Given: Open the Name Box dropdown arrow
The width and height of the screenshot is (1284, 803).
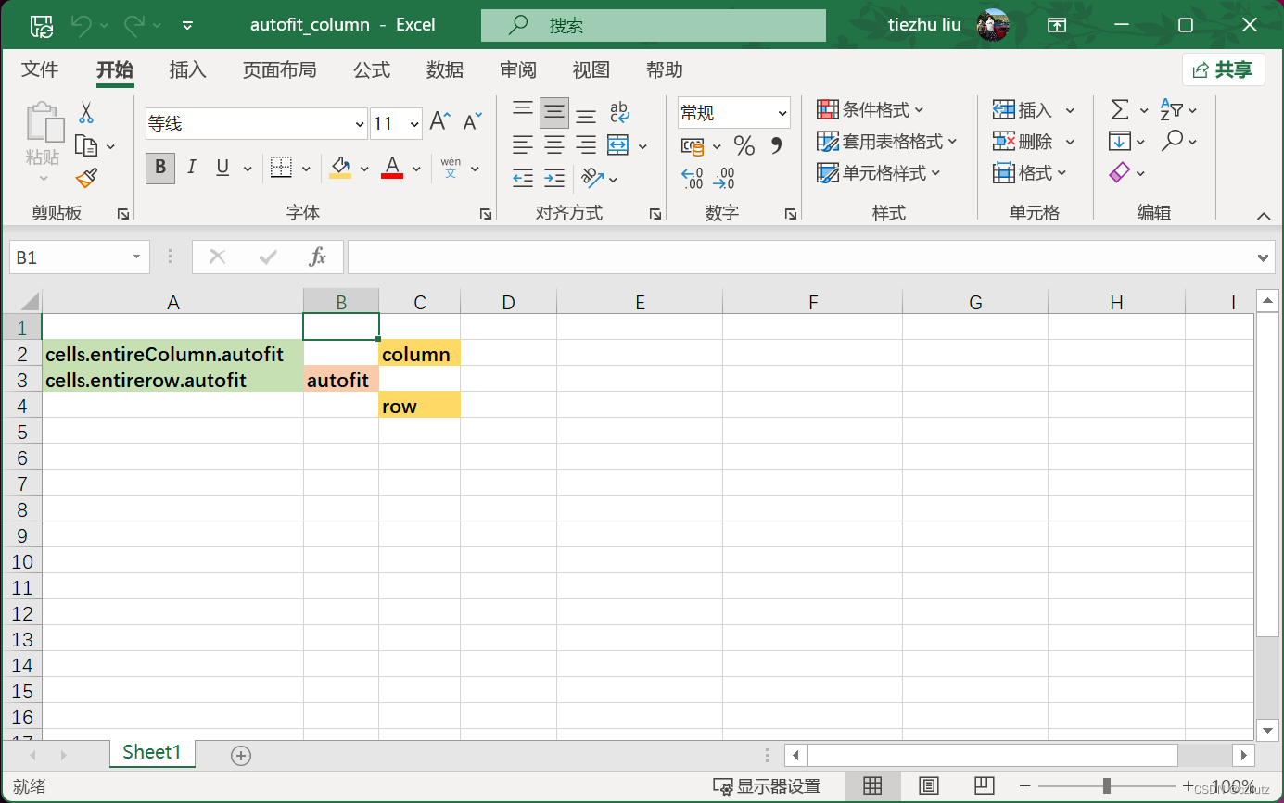Looking at the screenshot, I should click(137, 257).
